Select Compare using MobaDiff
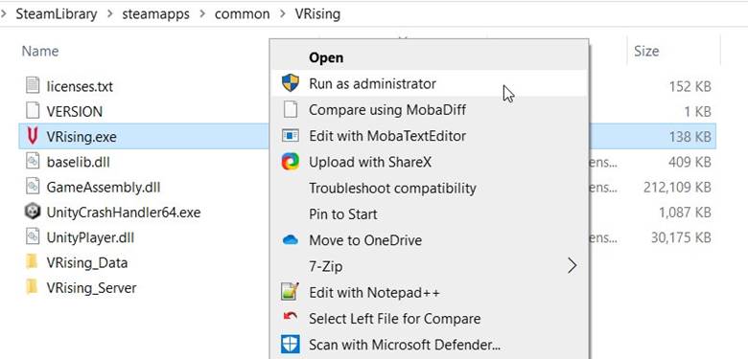 387,110
